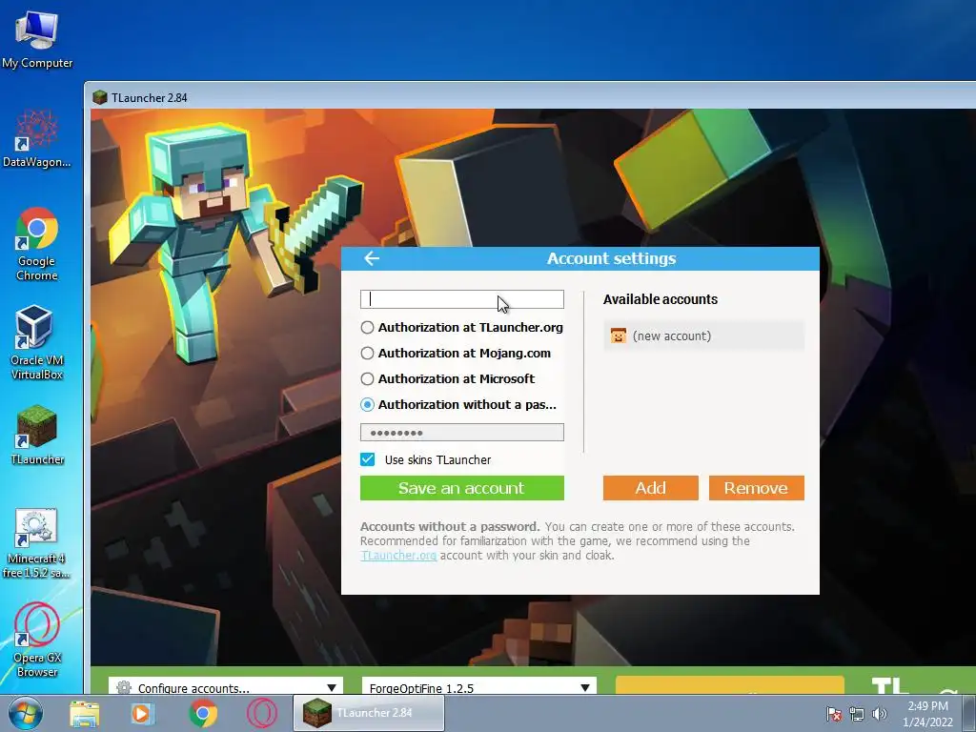Open Minecraft 4 free 1.5.2 desktop shortcut

click(36, 542)
